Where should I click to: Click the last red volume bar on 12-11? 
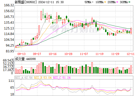coord(131,69)
